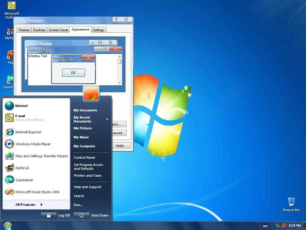The width and height of the screenshot is (306, 230).
Task: Click the help question mark in Display Properties
Action: tap(116, 19)
